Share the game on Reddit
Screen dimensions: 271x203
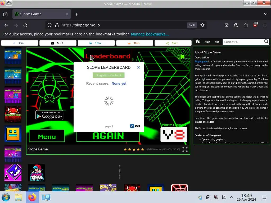[135, 43]
